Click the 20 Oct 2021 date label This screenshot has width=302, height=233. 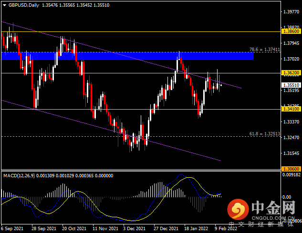coord(74,229)
